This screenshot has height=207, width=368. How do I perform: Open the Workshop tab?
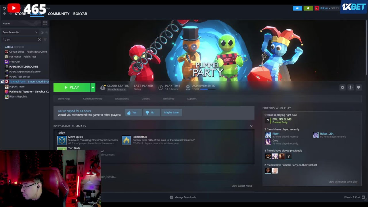pos(168,99)
